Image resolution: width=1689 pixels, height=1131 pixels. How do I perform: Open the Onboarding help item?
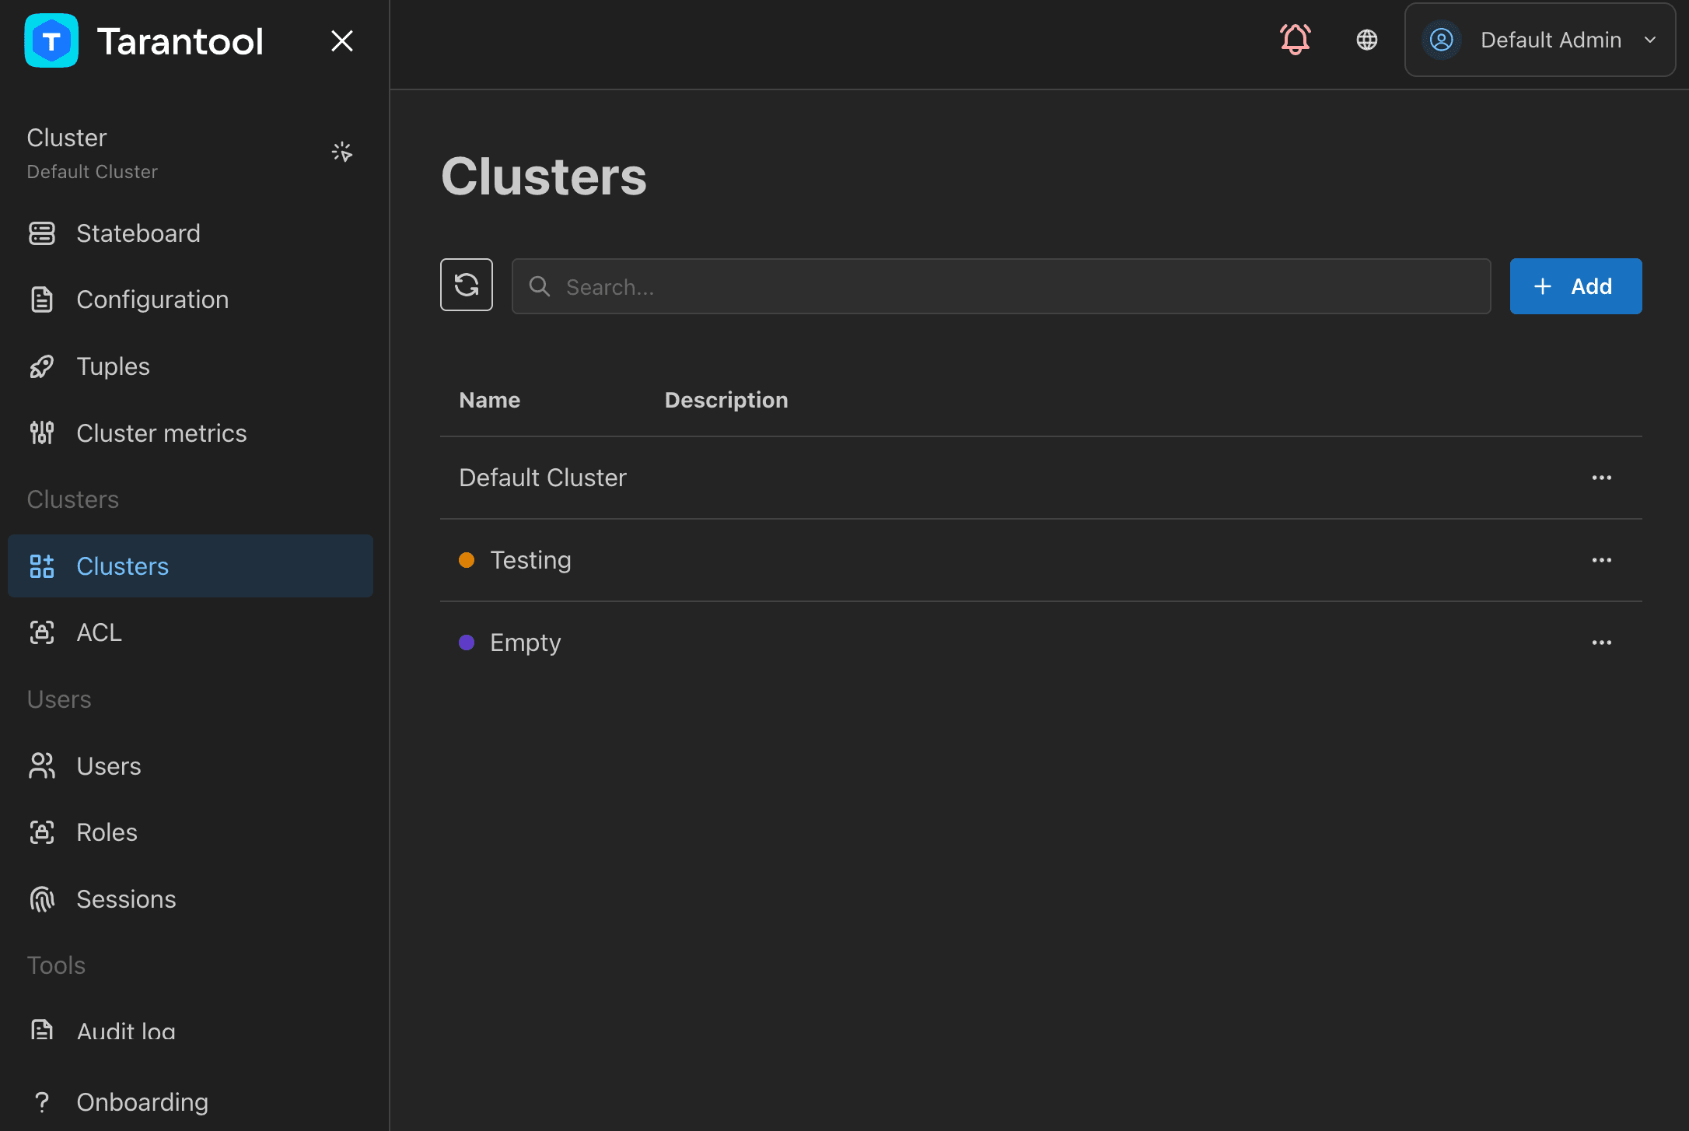[191, 1102]
